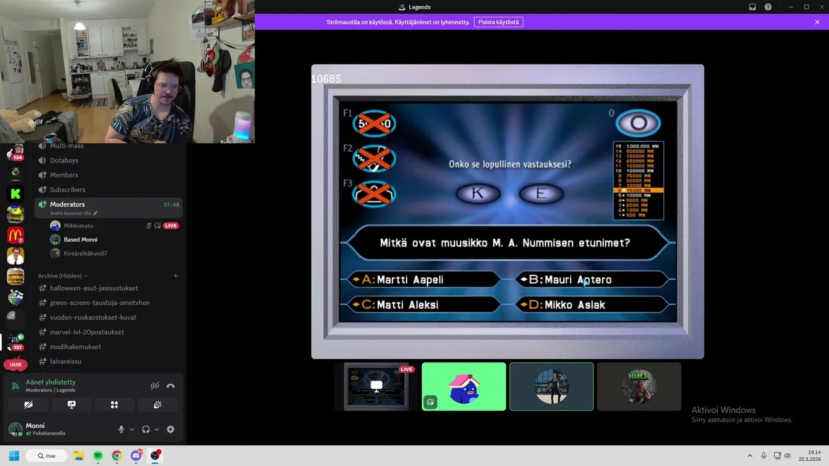Click the E decline oval in game

tap(541, 194)
